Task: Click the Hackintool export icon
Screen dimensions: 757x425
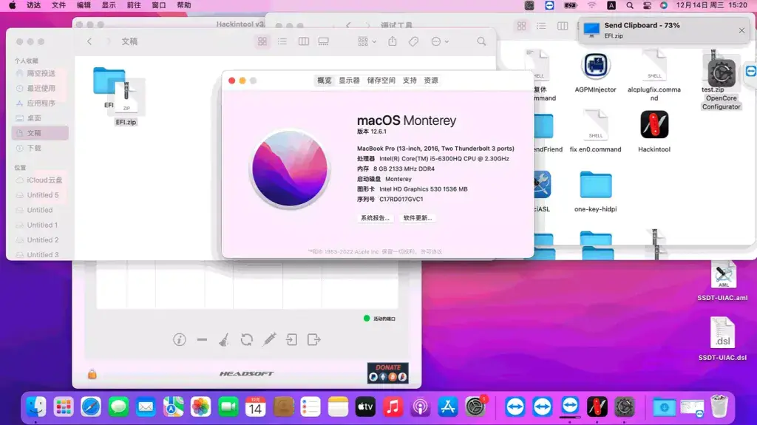Action: coord(313,339)
